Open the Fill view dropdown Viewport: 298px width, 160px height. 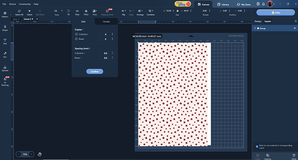(57, 11)
